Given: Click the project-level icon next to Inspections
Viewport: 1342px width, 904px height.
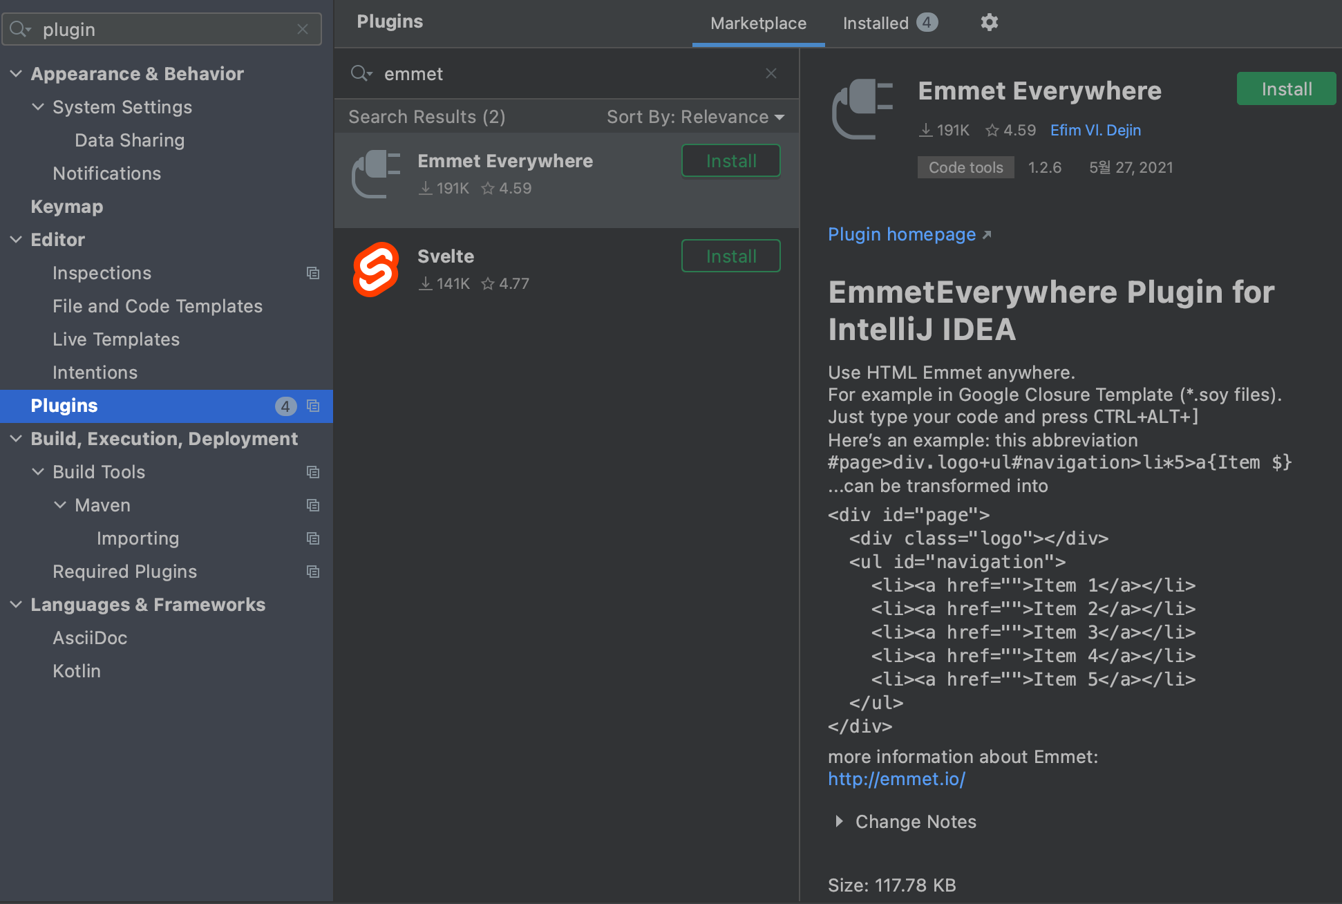Looking at the screenshot, I should coord(313,273).
